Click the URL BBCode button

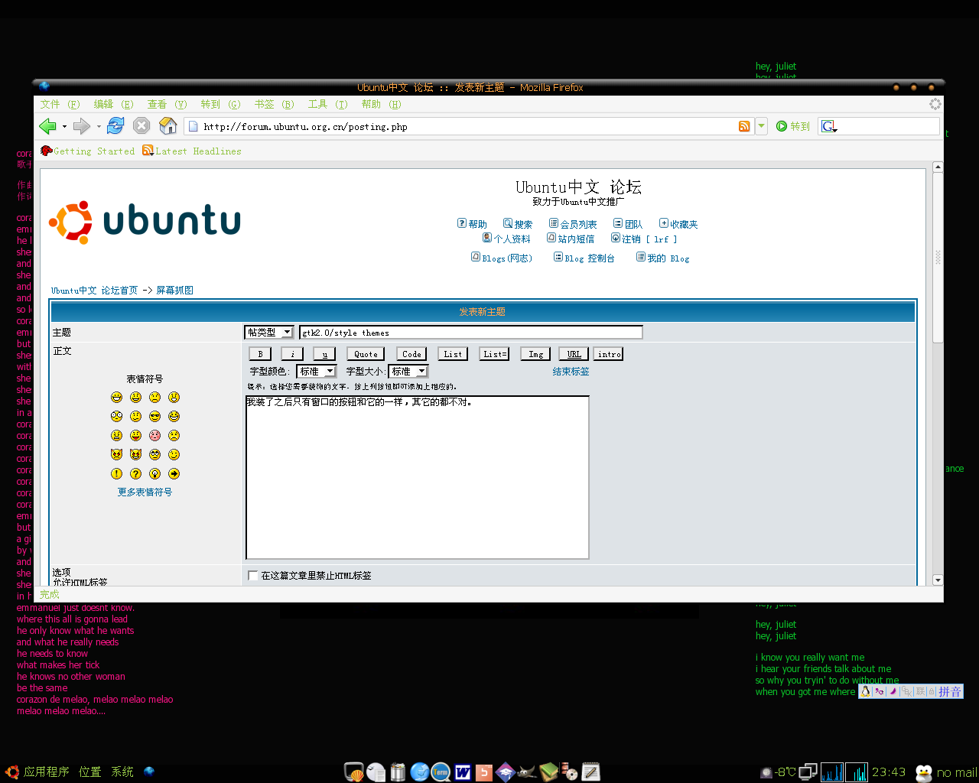point(574,354)
